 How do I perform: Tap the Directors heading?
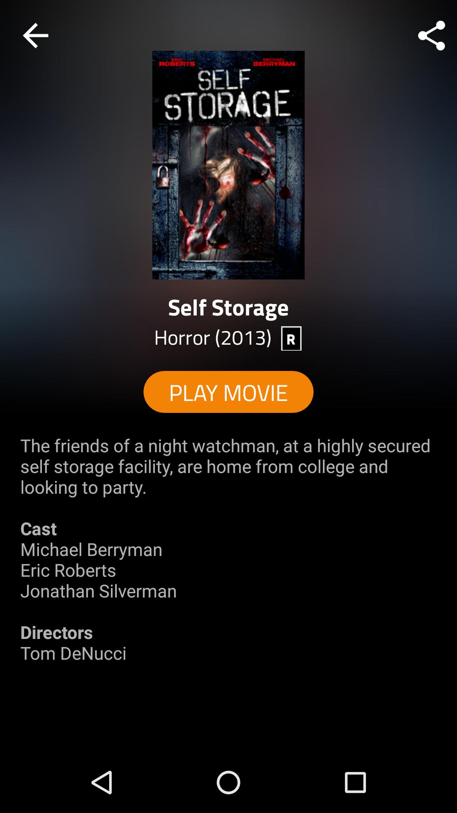pyautogui.click(x=57, y=633)
